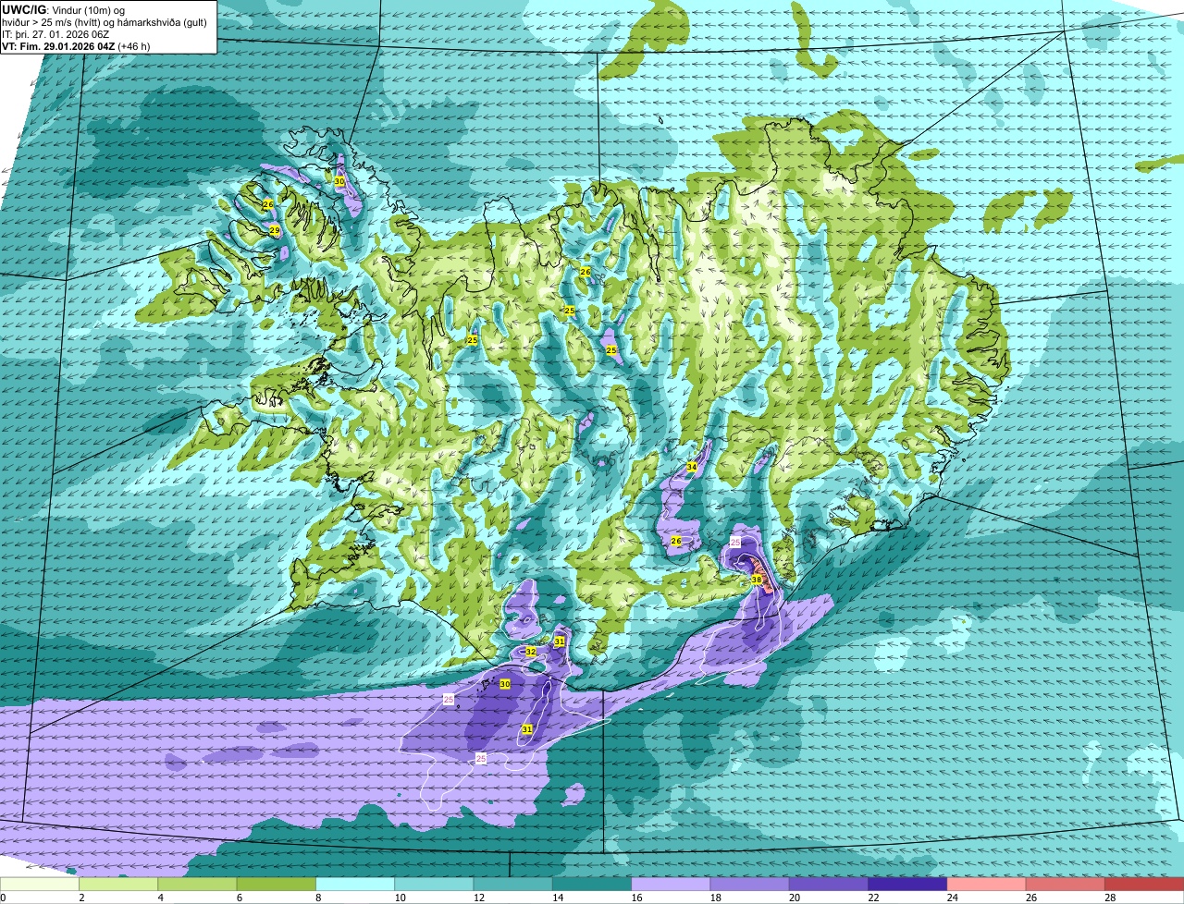Pick the red legend swatch above 28 m/s
Viewport: 1184px width, 904px height.
coord(1144,884)
